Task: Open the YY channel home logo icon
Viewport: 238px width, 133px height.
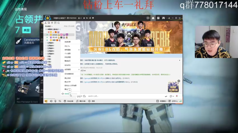Action: point(48,18)
